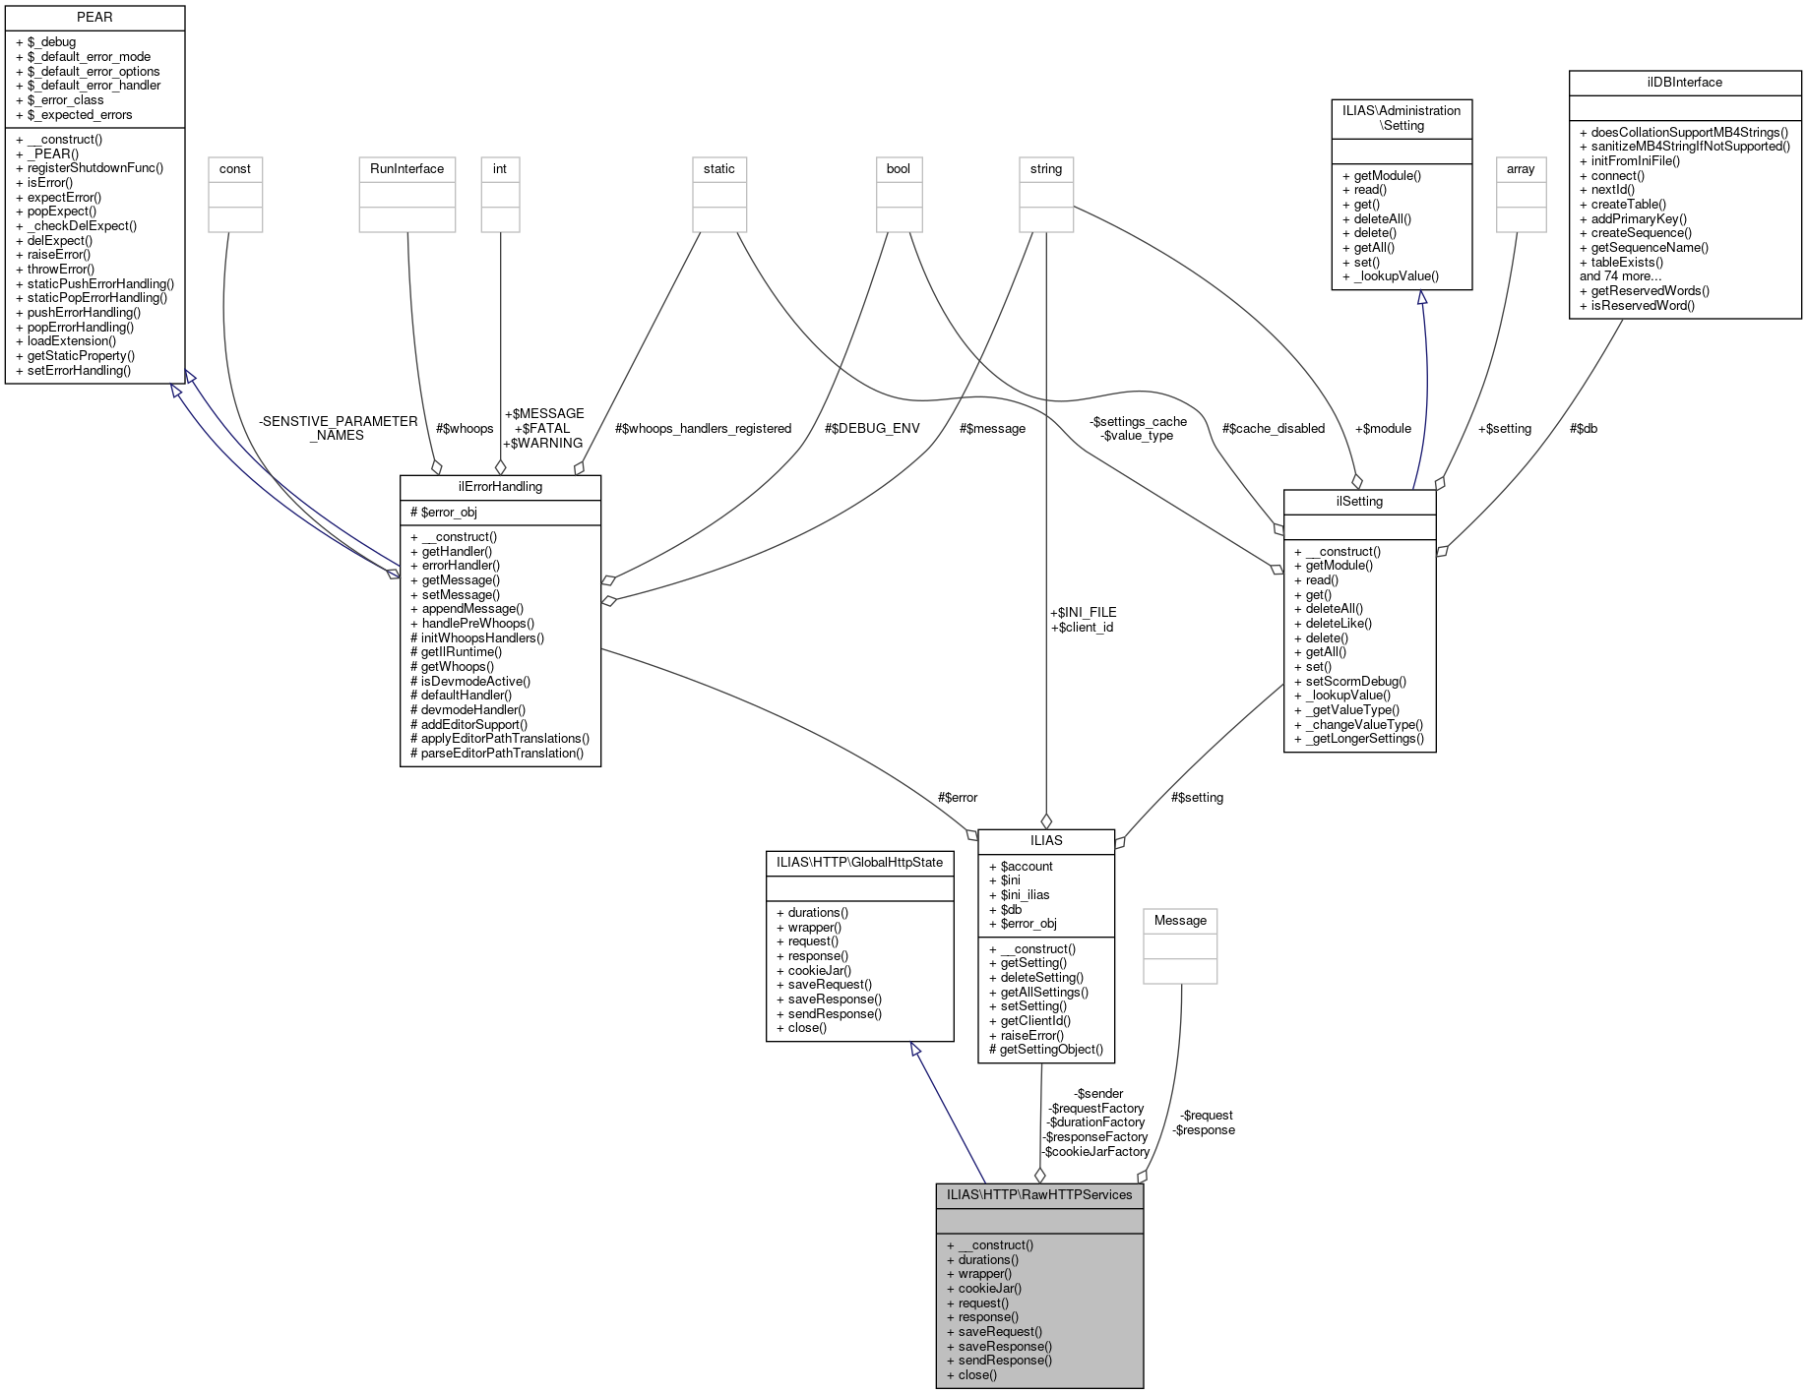This screenshot has height=1394, width=1807.
Task: Click '+ __construct()' in RawHTTPServices
Action: (x=990, y=1245)
